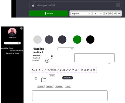Click the UX Mentor profile avatar
The width and height of the screenshot is (125, 103).
(x=12, y=32)
